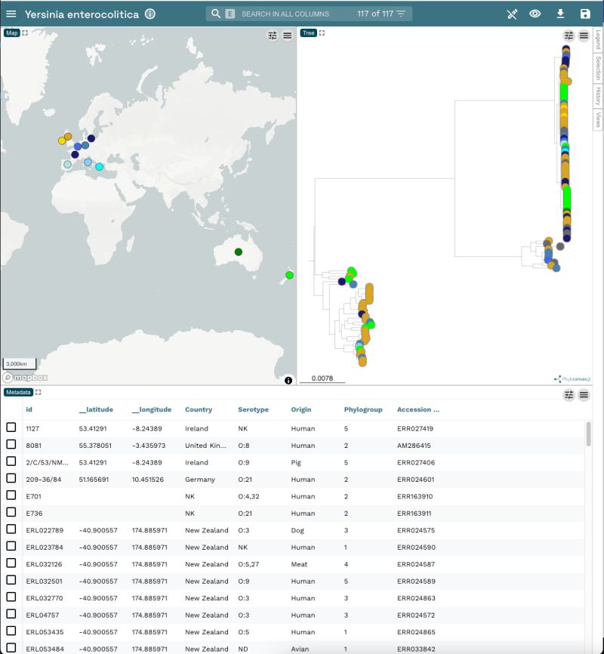Screen dimensions: 604x654
Task: Expand the Metadata panel to fullscreen
Action: (x=39, y=393)
